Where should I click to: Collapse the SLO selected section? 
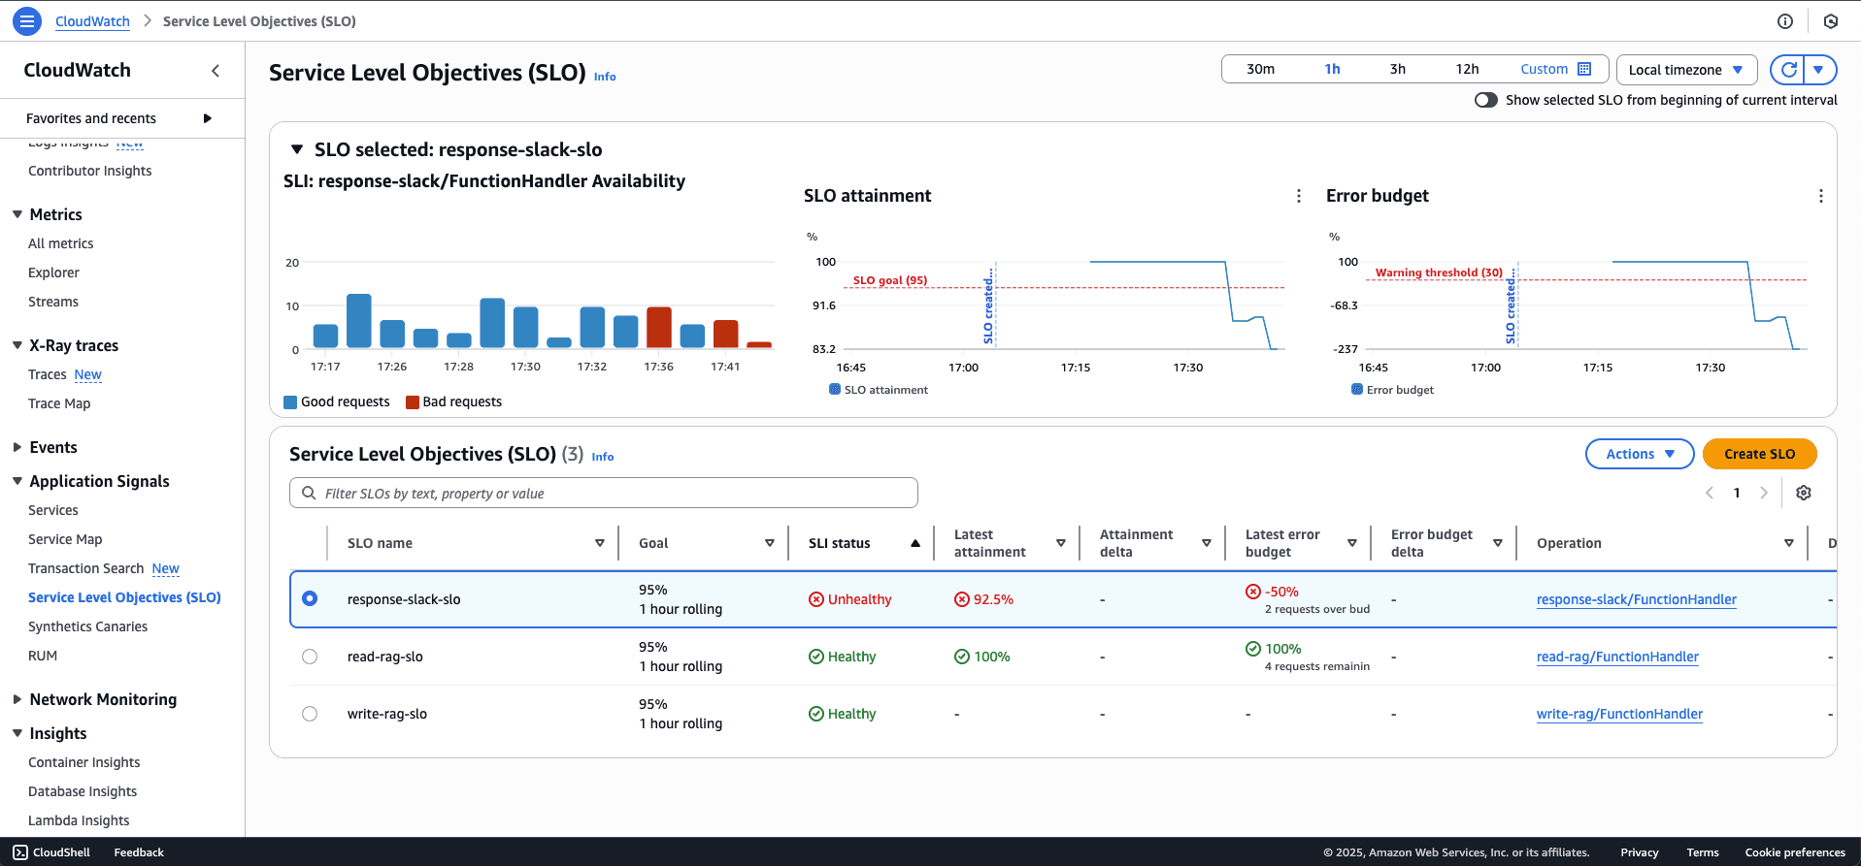click(297, 149)
